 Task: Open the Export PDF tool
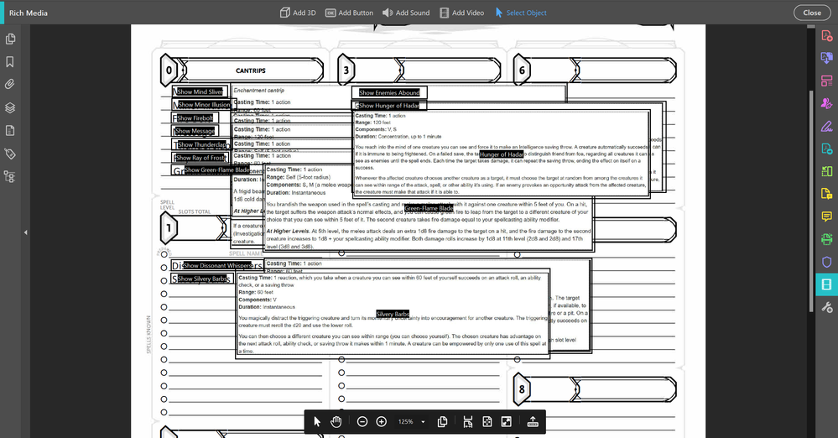tap(826, 149)
